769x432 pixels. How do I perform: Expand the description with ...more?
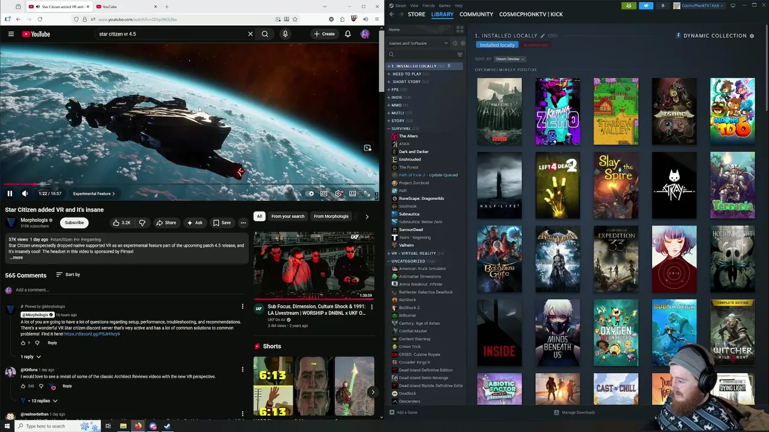click(x=16, y=257)
